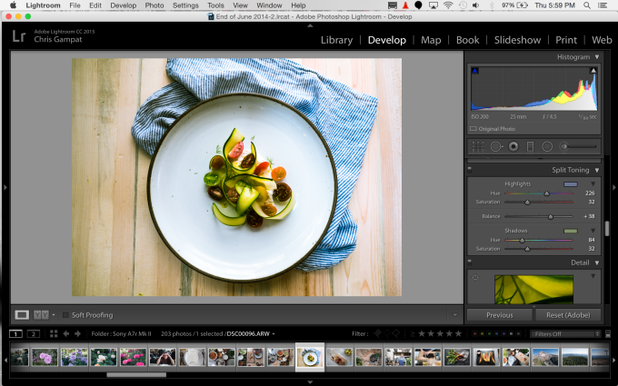
Task: Toggle shadow clipping indicator in histogram
Action: click(x=475, y=71)
